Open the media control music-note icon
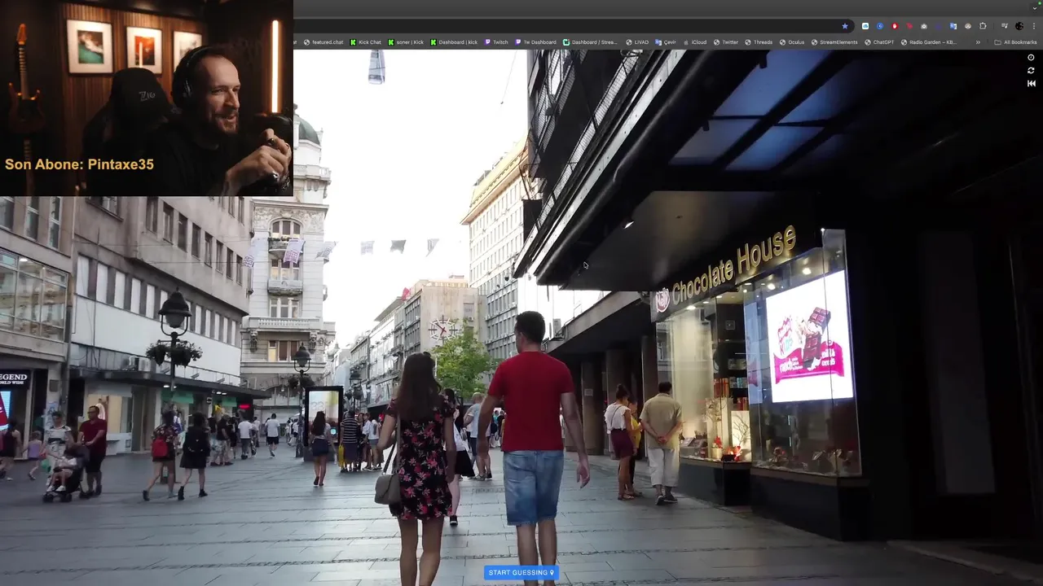Viewport: 1043px width, 586px height. point(1005,26)
